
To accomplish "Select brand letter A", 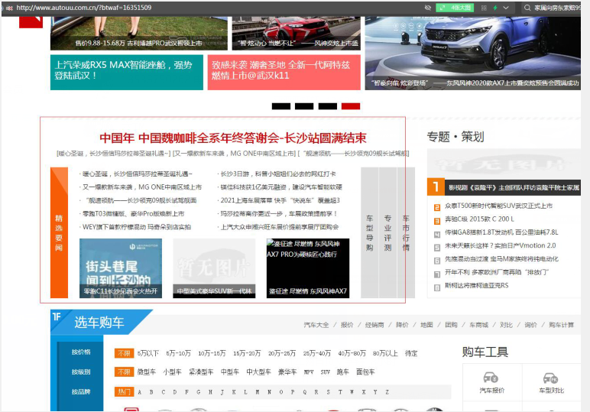I will (x=139, y=392).
